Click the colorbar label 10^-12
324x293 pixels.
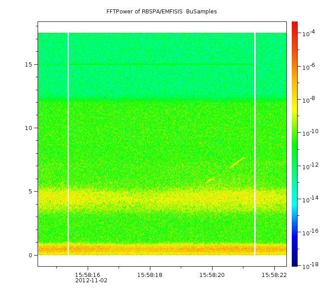click(x=311, y=166)
